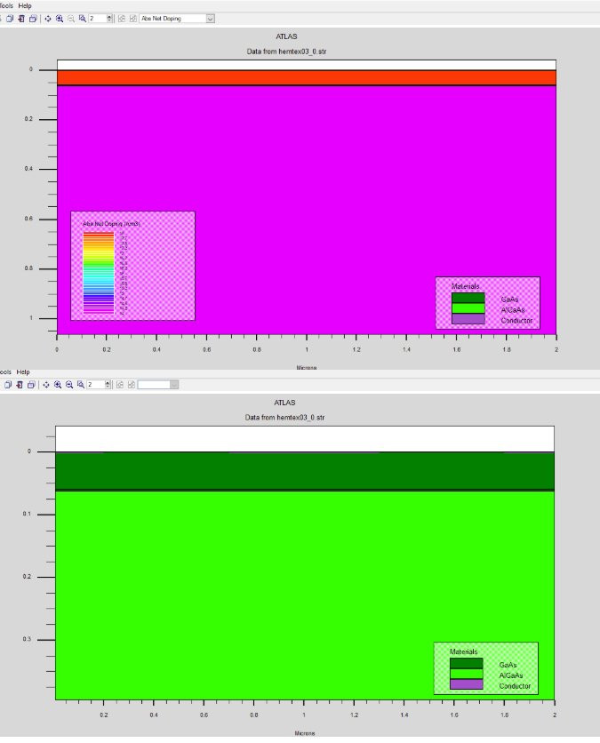Click GaAs dark green swatch in doping plot legend
Screen dimensions: 600x743
468,298
